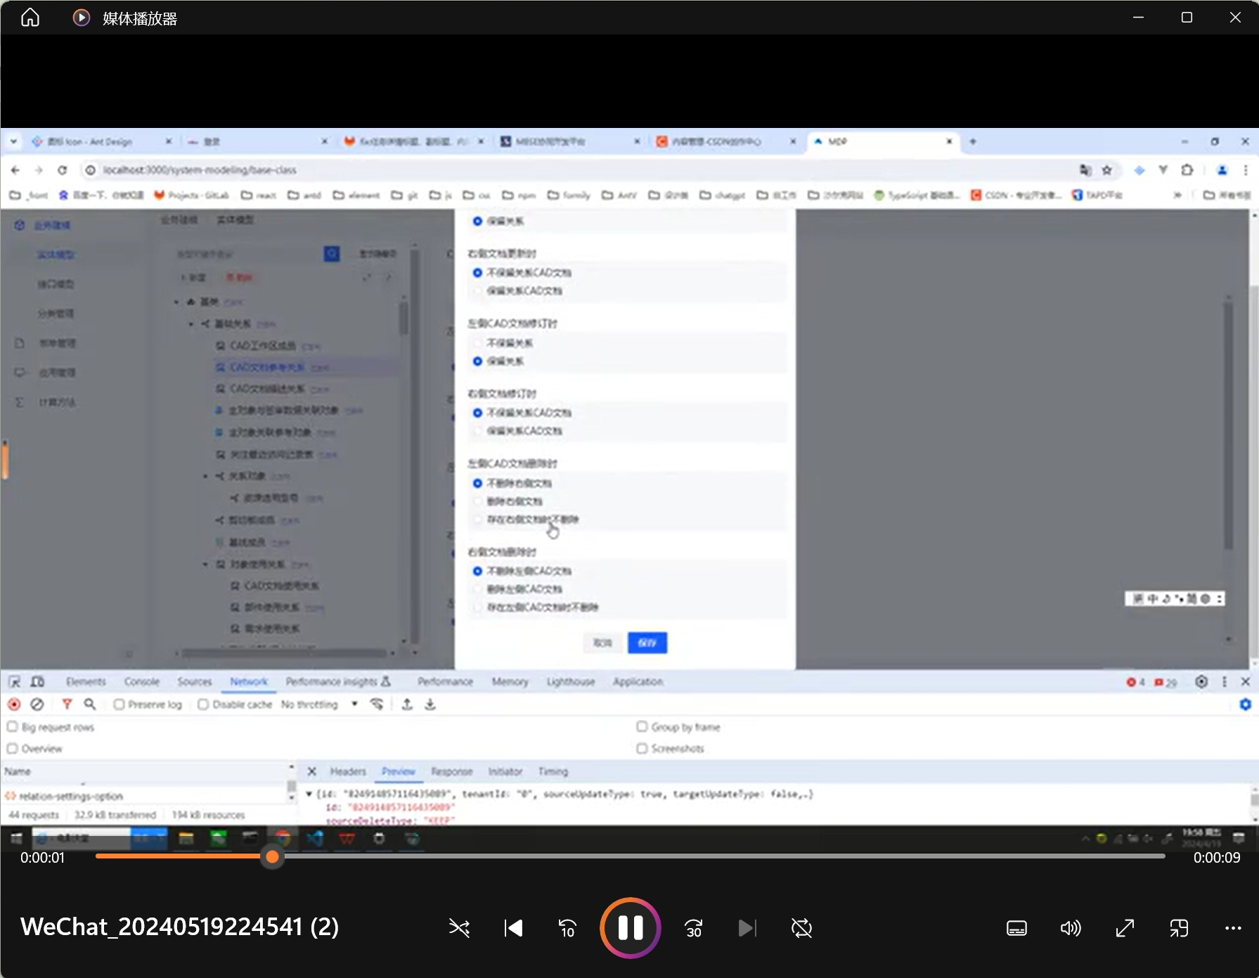Click the playback seek bar thumb
1259x978 pixels.
click(272, 856)
